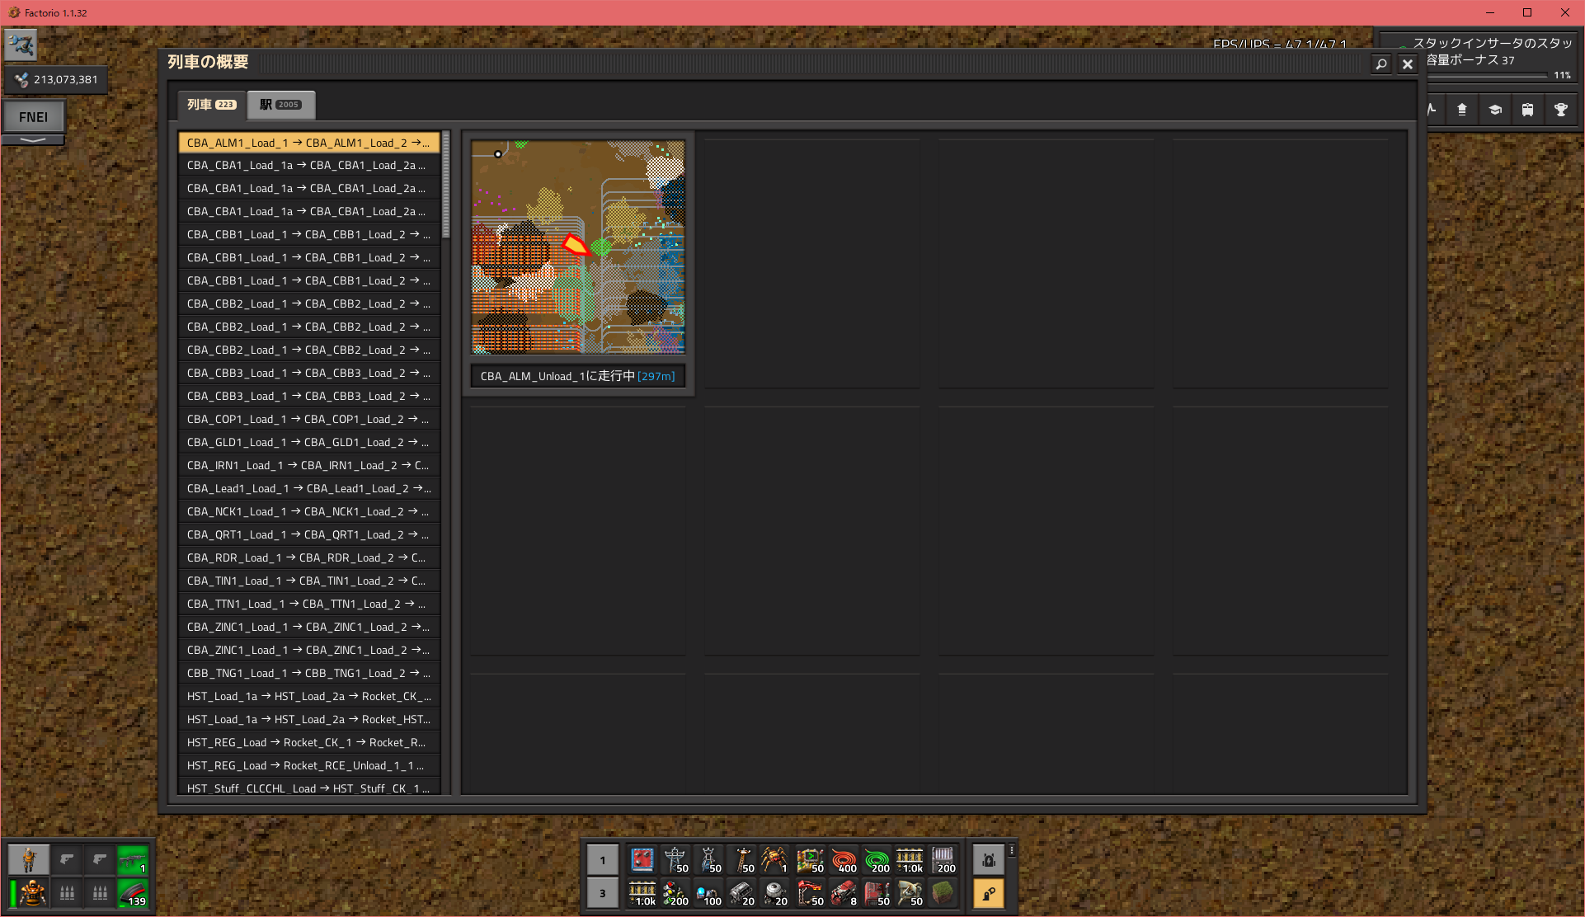Click the rocket counter 213,073,381 button
The image size is (1585, 917).
tap(56, 80)
